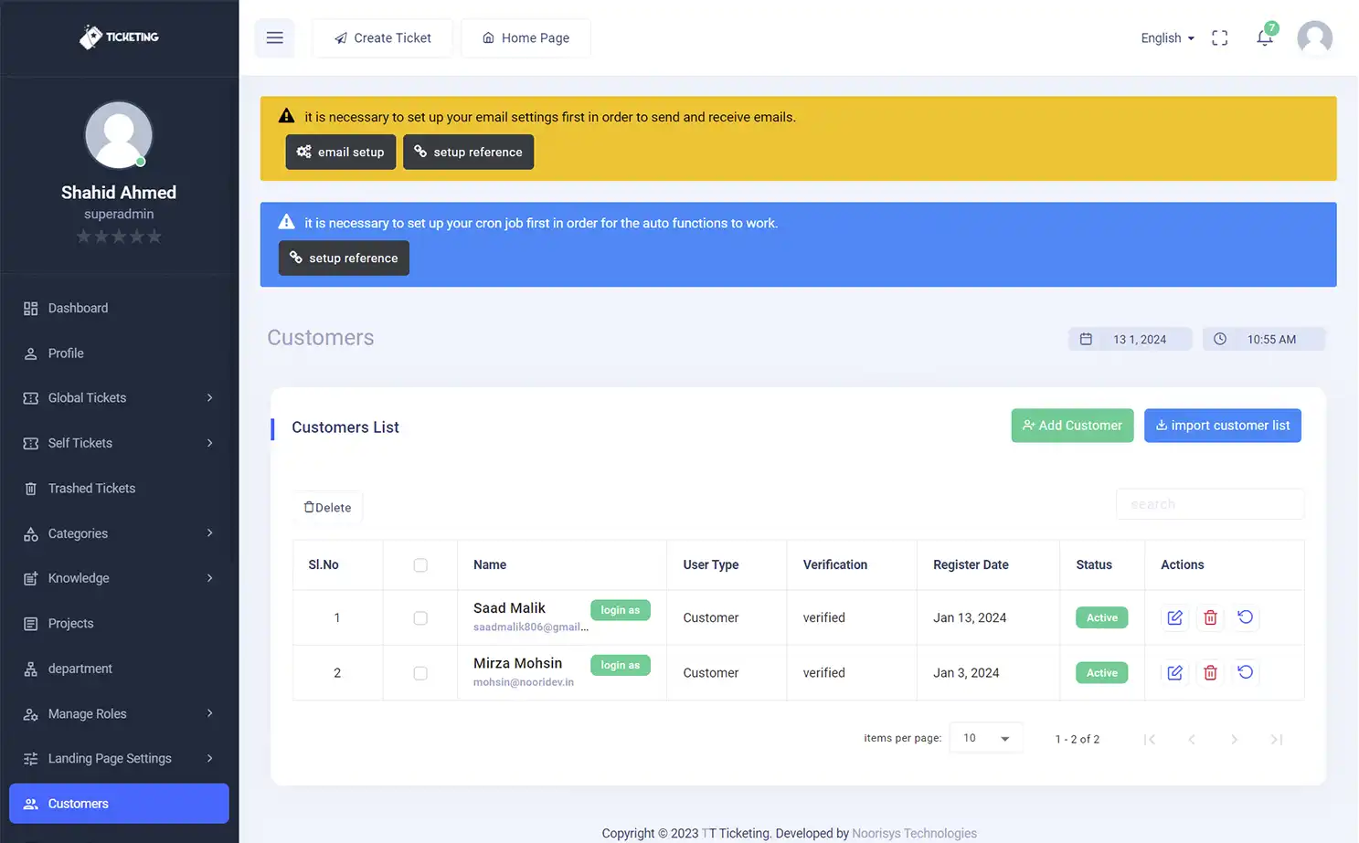This screenshot has height=843, width=1359.
Task: Edit Saad Malik customer record
Action: point(1174,618)
